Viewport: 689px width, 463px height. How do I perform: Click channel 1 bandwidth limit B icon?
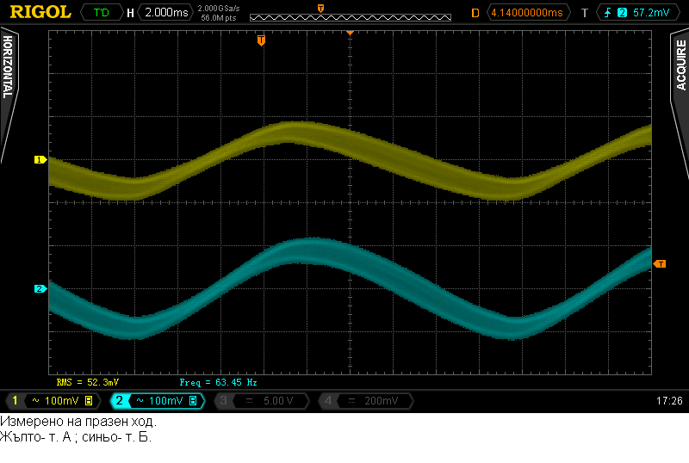89,401
